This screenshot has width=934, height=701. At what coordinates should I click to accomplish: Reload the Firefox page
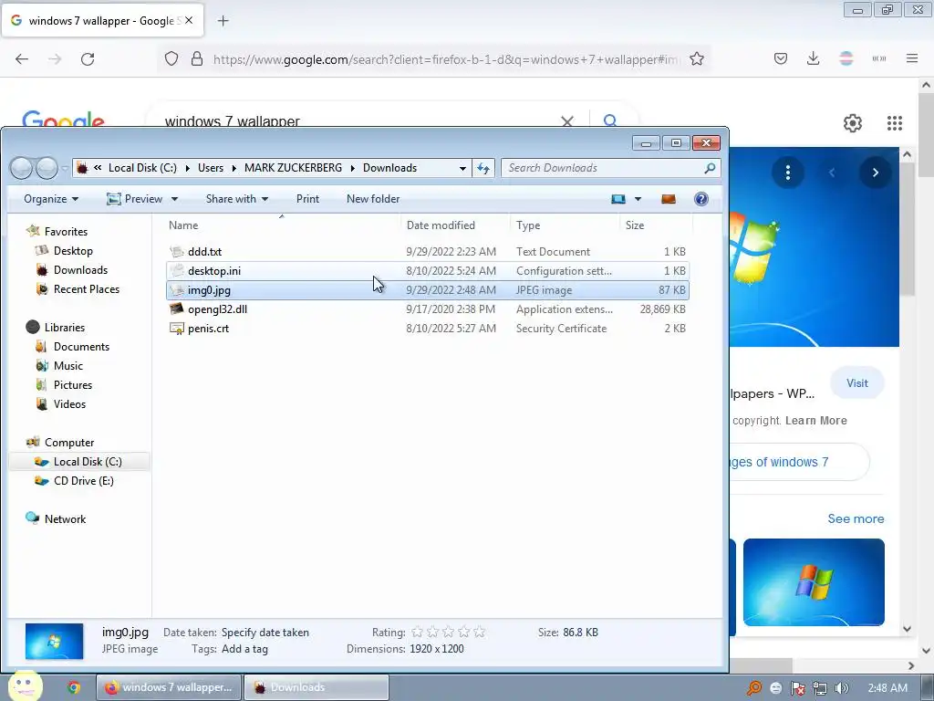88,58
